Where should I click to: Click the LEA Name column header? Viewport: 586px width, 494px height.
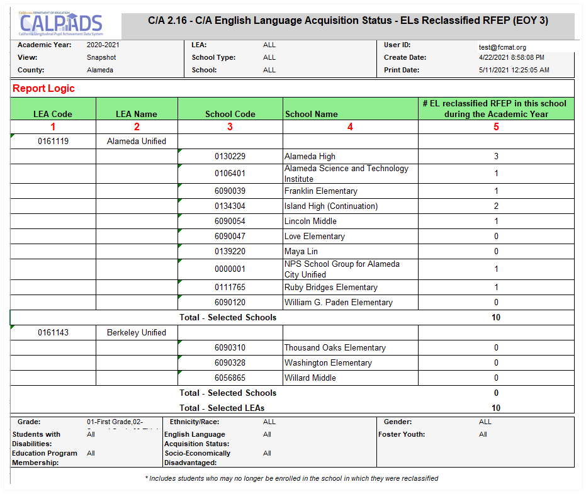tap(137, 114)
